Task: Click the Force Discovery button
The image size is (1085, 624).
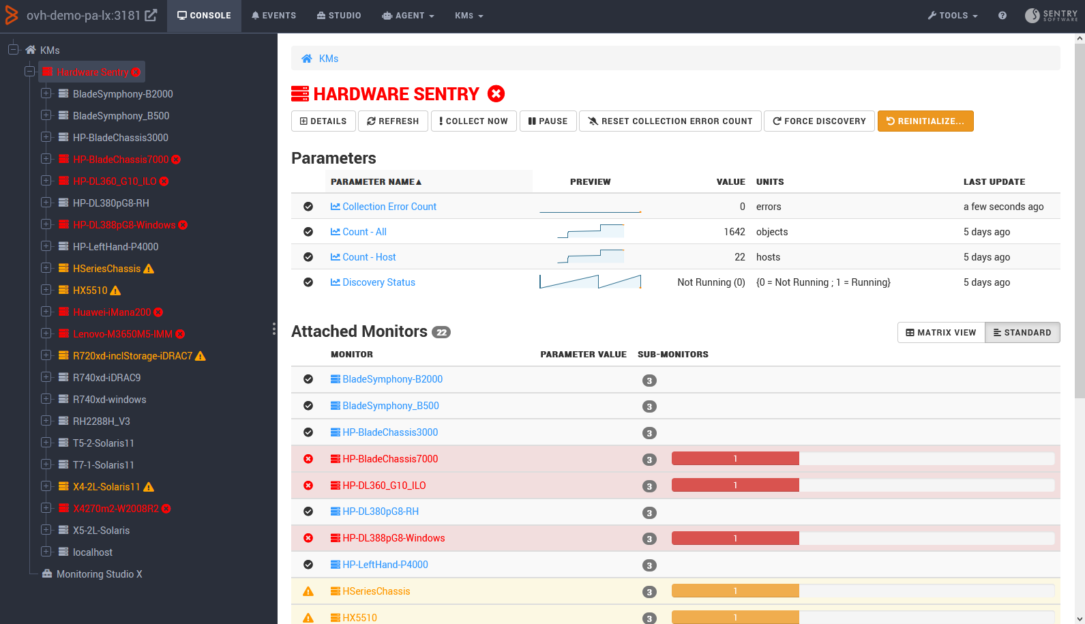Action: click(819, 121)
